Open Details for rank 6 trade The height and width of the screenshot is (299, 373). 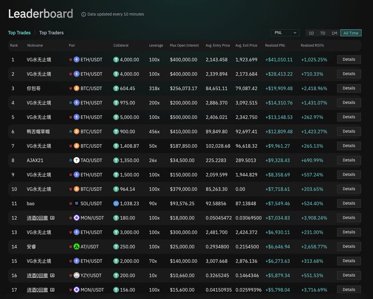pyautogui.click(x=349, y=131)
